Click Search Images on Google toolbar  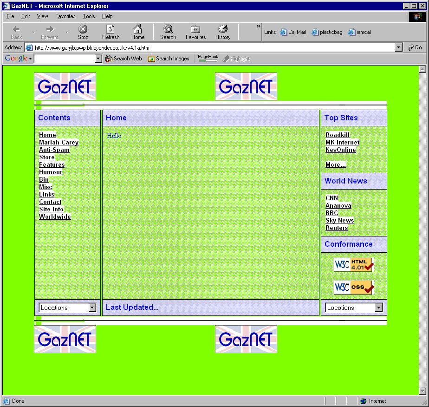[169, 59]
